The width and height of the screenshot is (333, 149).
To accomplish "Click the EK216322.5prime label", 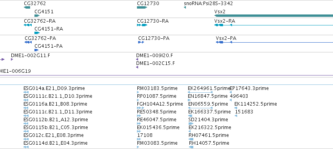I will [210, 127].
